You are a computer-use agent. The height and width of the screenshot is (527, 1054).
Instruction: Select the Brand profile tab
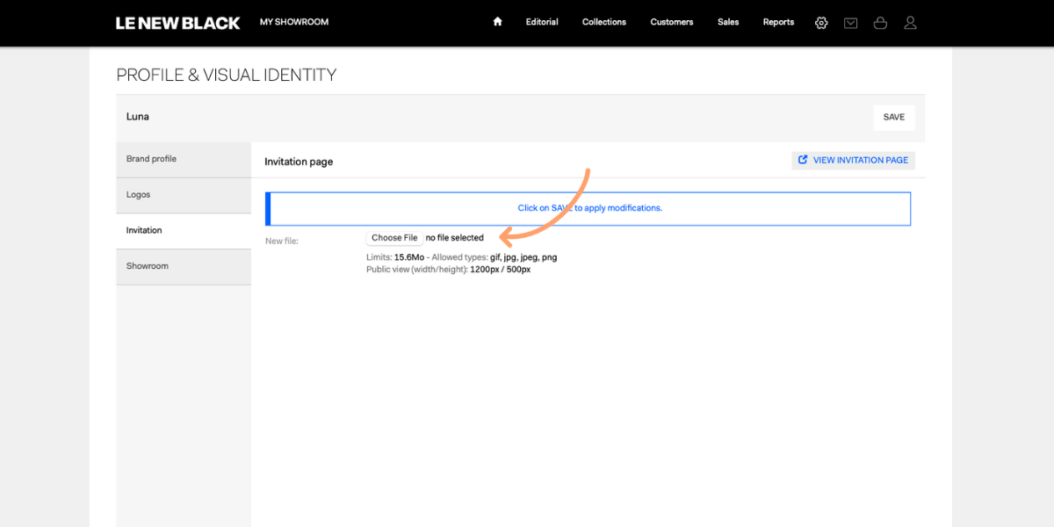point(184,160)
